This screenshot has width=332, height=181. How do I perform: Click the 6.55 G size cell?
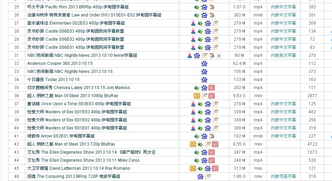[239, 144]
